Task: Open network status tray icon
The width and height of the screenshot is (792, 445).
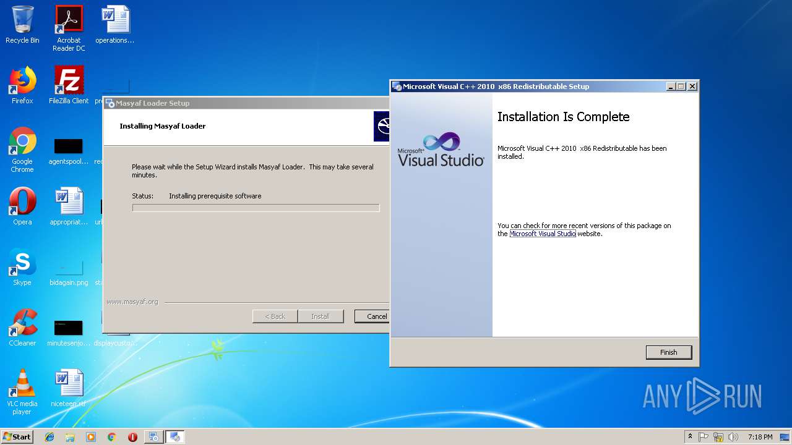Action: pos(718,437)
